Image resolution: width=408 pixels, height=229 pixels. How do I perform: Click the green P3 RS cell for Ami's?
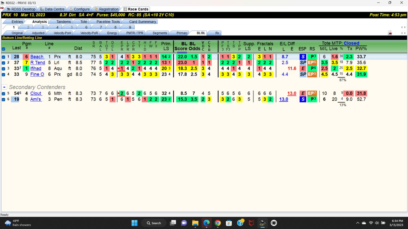(312, 99)
